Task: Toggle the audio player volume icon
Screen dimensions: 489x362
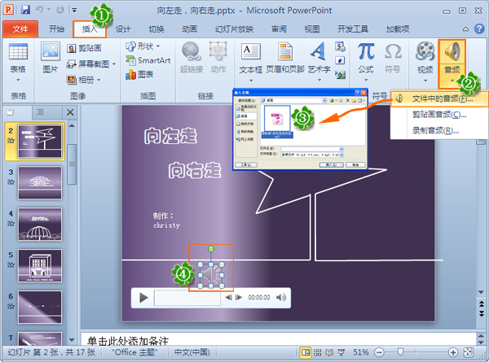Action: (281, 298)
